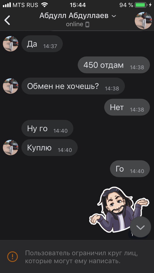This screenshot has height=273, width=154.
Task: Tap the avatar beside the 'Да' message
Action: [10, 44]
